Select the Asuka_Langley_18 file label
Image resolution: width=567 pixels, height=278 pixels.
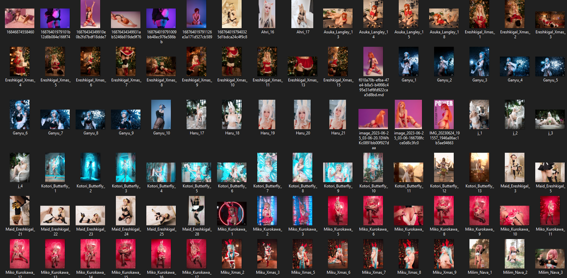pos(444,34)
